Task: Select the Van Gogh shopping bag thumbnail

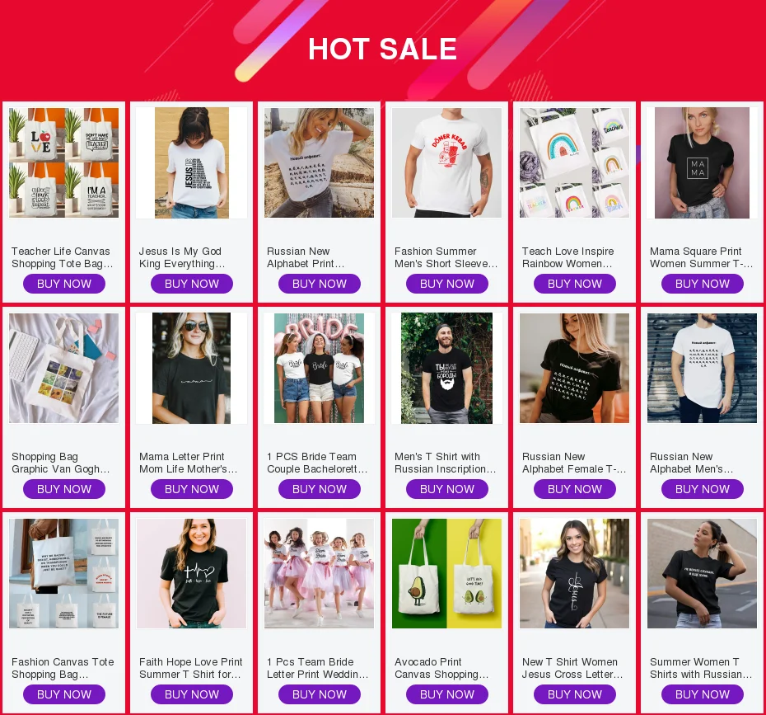Action: [64, 369]
